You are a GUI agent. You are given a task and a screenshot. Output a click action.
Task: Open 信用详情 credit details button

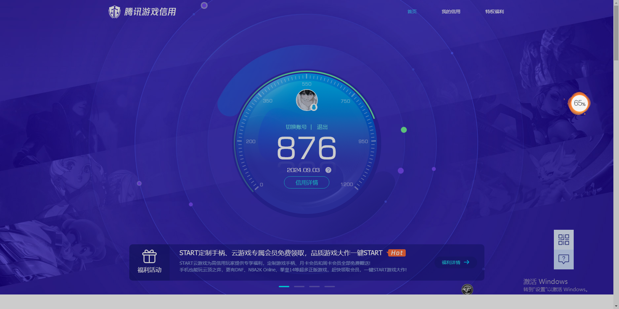pyautogui.click(x=307, y=183)
